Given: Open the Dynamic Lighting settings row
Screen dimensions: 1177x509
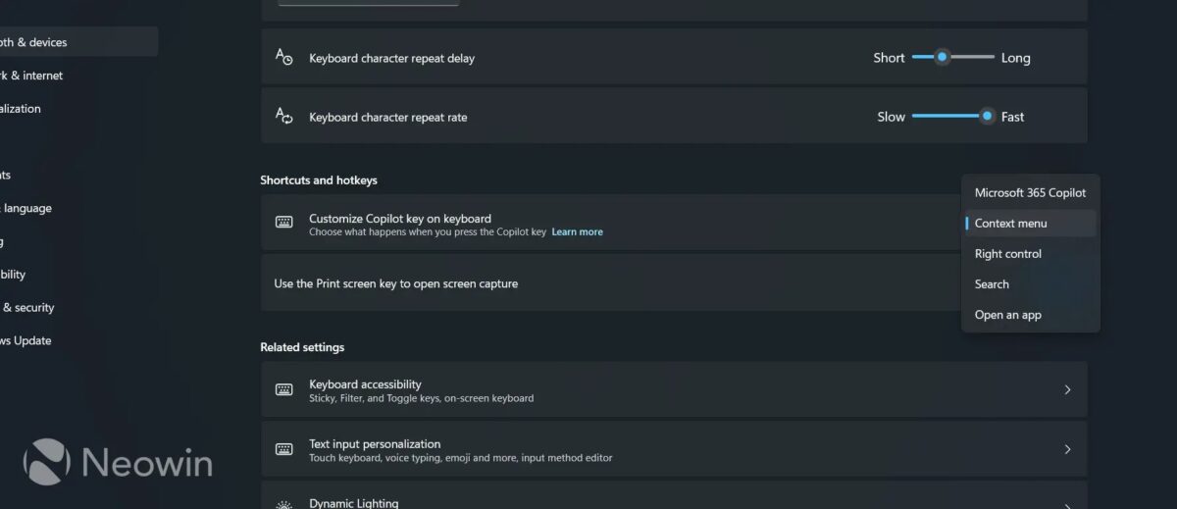Looking at the screenshot, I should [x=674, y=495].
